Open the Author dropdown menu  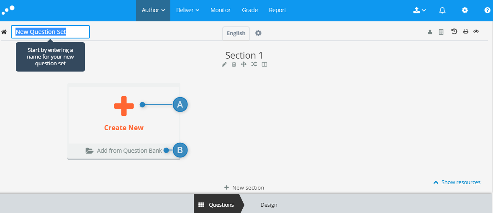(153, 10)
